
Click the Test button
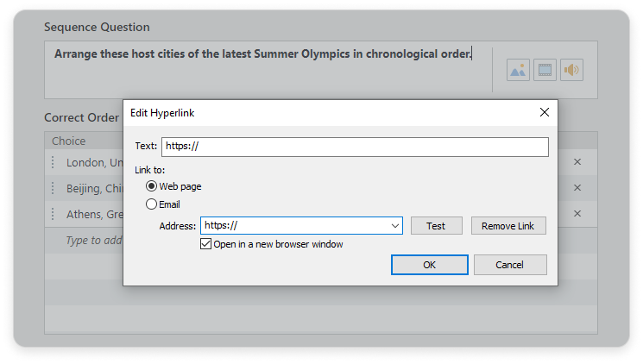coord(437,226)
